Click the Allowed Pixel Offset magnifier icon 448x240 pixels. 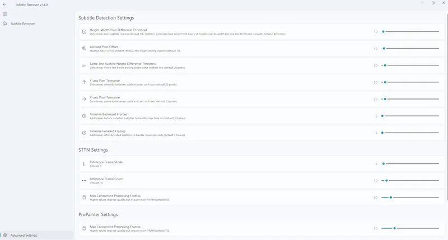click(84, 49)
